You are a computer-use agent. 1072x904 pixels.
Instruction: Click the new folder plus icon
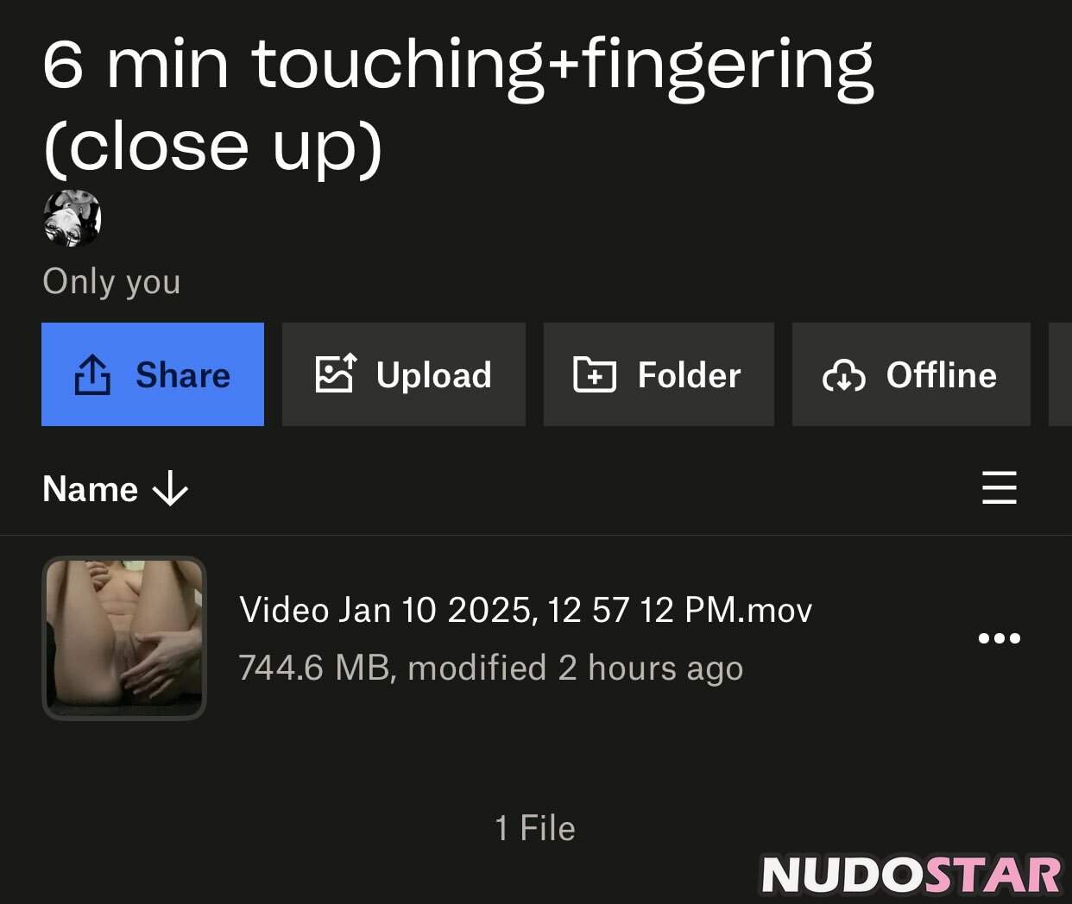[x=595, y=375]
